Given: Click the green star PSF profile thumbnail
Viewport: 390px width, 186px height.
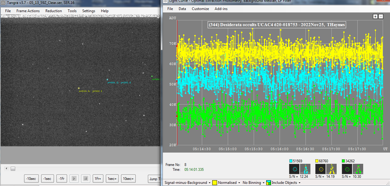Looking at the screenshot, I should coord(358,169).
